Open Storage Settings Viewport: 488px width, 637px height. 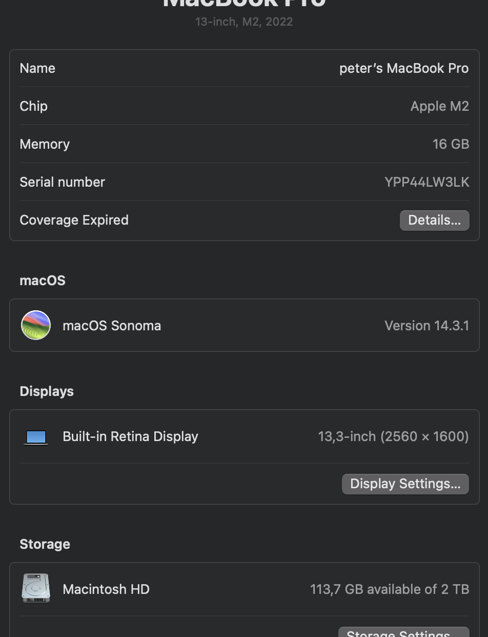tap(403, 633)
